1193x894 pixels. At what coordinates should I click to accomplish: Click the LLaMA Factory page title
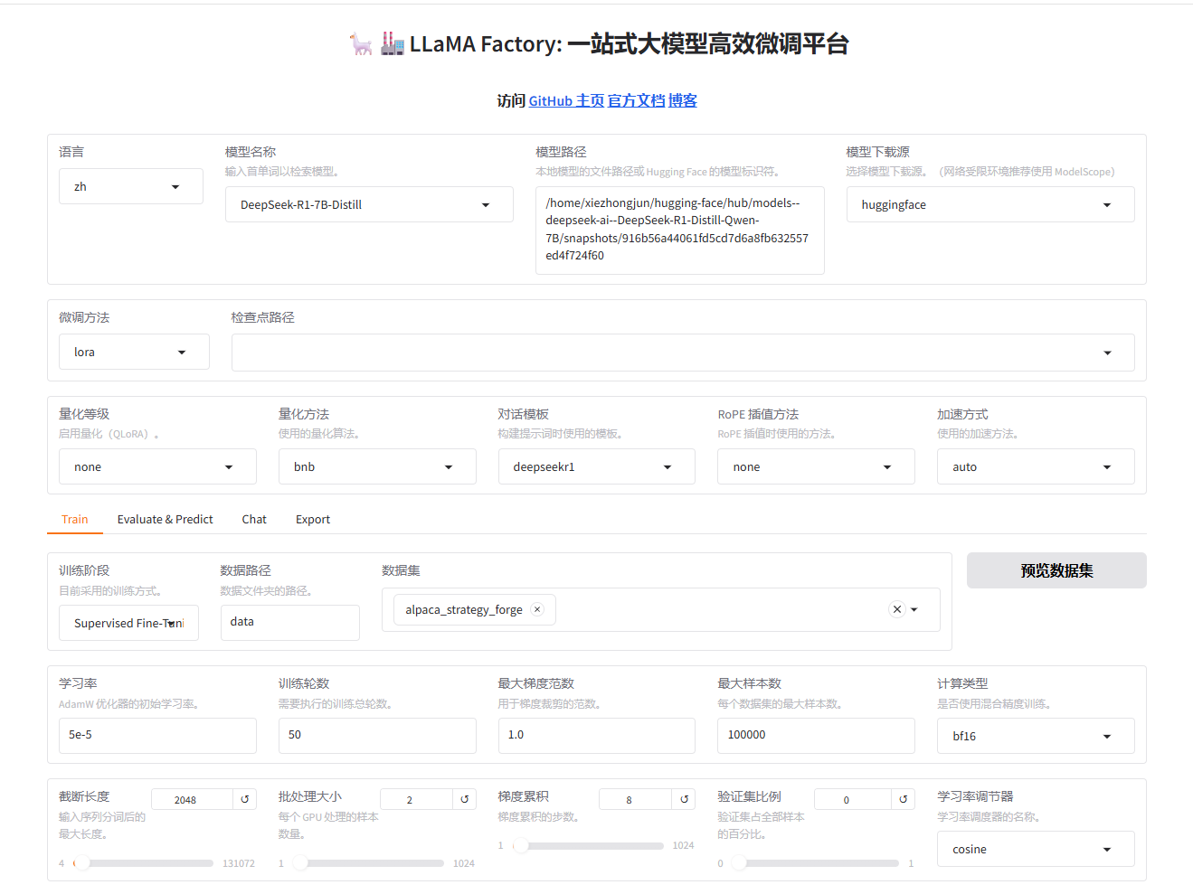tap(599, 43)
